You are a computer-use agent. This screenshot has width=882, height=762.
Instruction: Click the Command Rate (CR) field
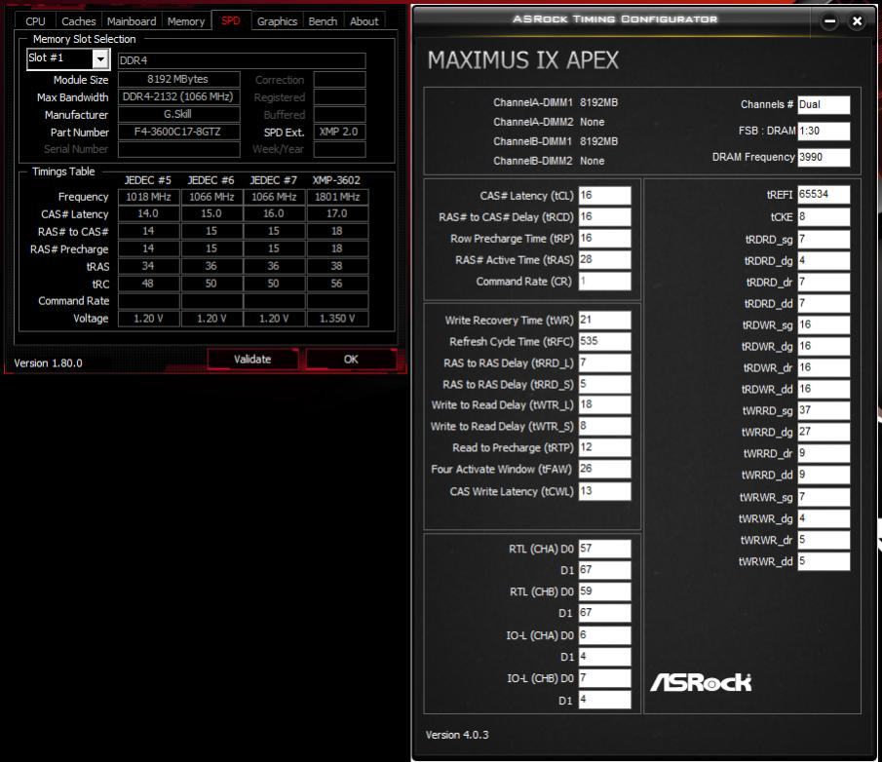(x=604, y=281)
